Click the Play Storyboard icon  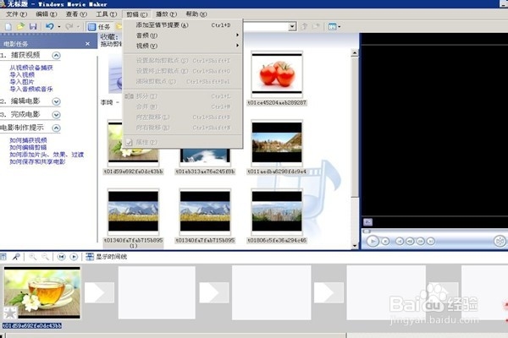click(74, 257)
